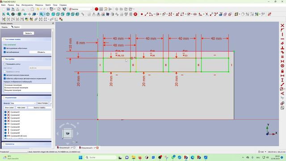Collapse the Ограничения section
This screenshot has width=286, height=161.
click(x=27, y=97)
